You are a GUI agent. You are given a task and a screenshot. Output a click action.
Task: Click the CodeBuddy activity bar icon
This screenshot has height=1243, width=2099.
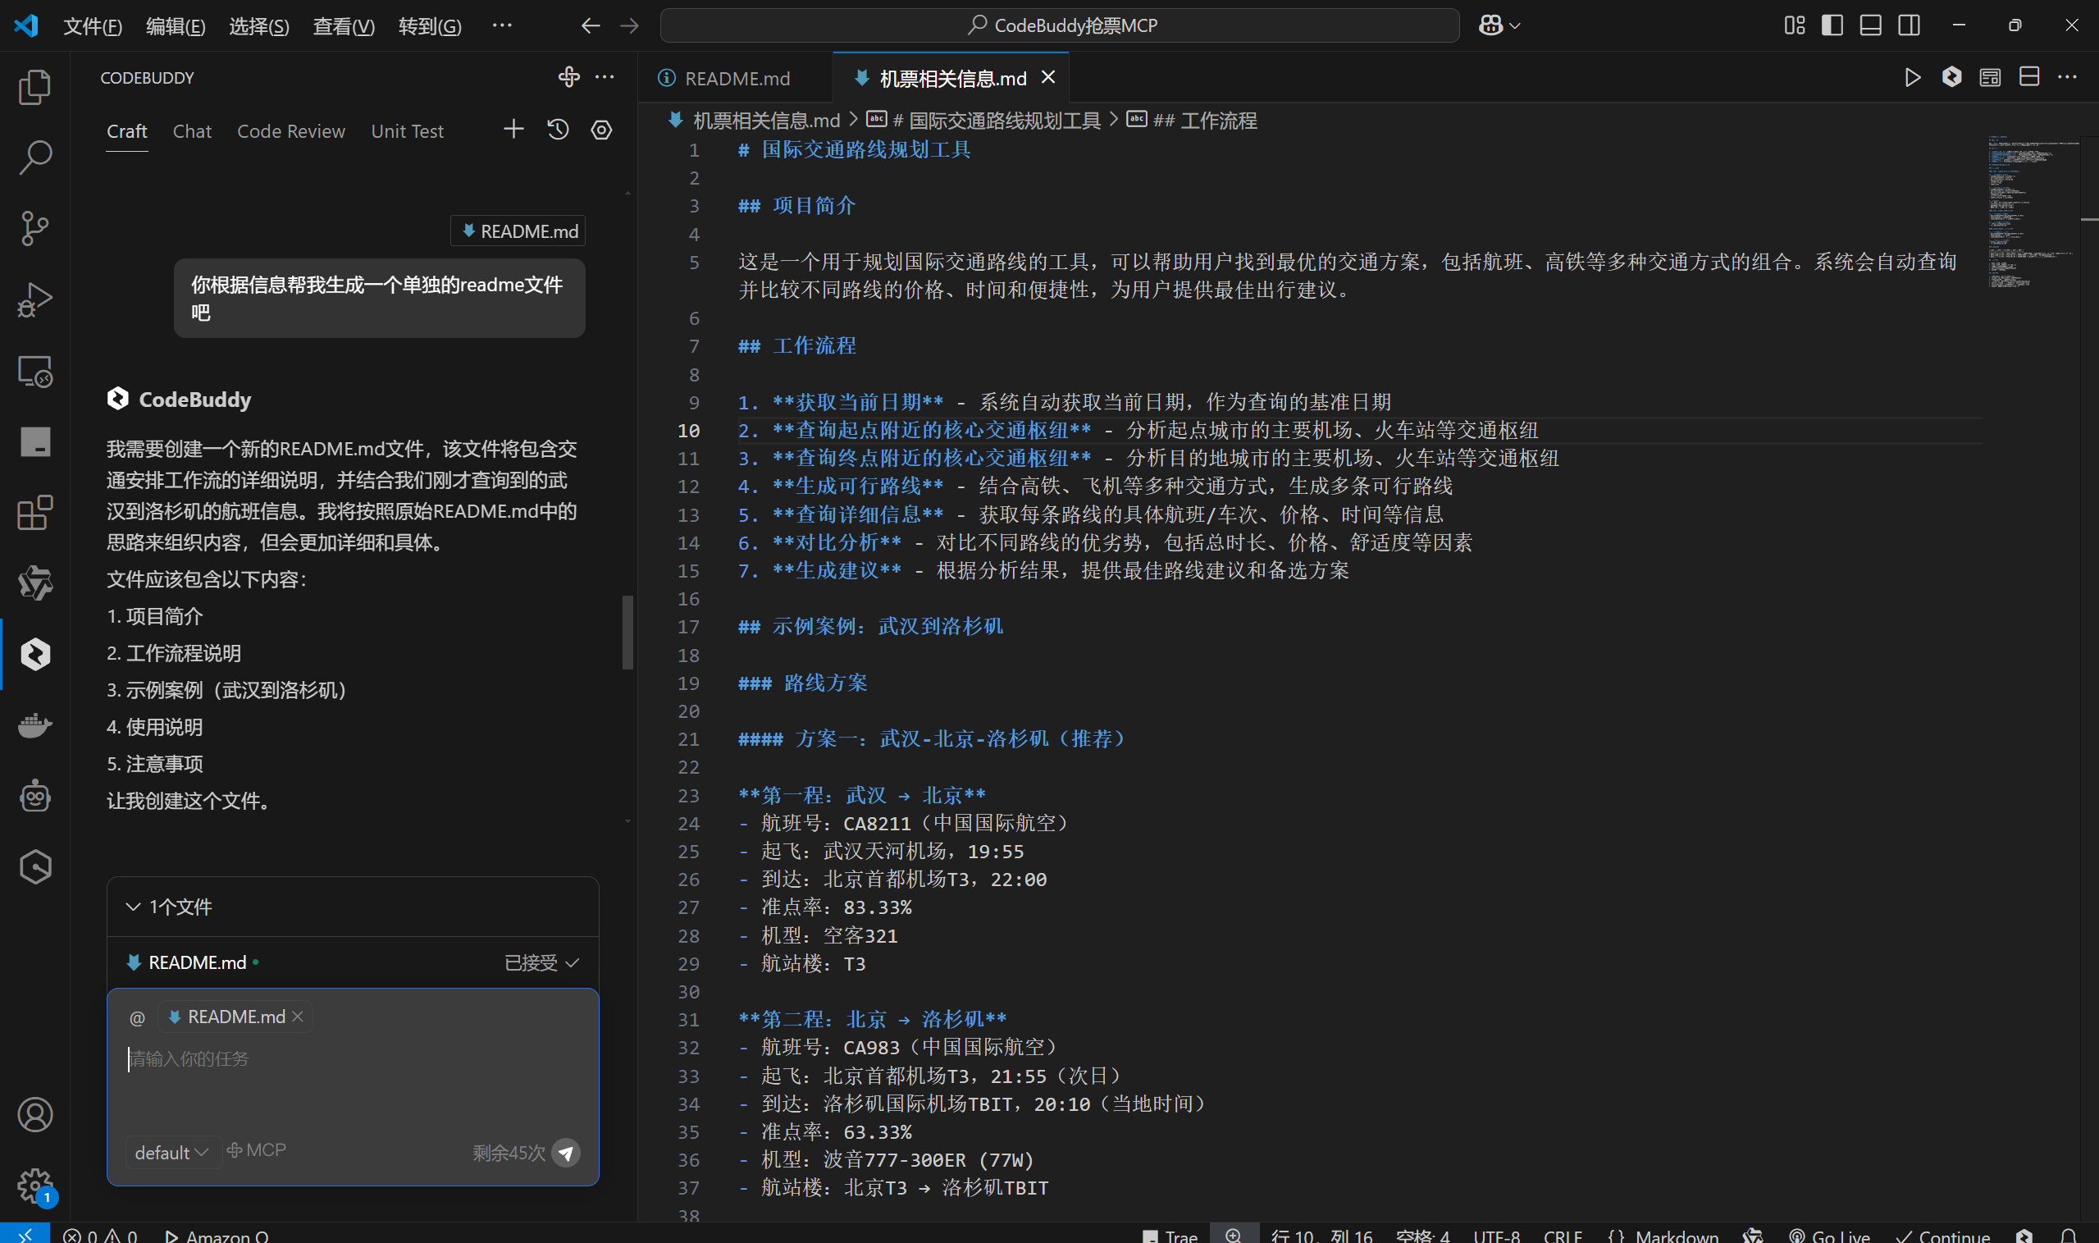pos(34,654)
